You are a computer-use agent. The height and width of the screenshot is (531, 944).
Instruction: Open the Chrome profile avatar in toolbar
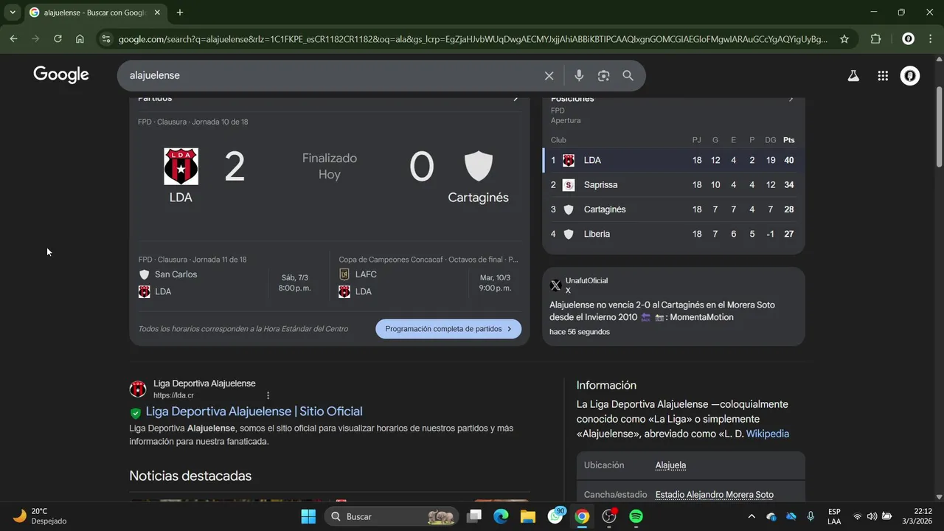(x=909, y=39)
